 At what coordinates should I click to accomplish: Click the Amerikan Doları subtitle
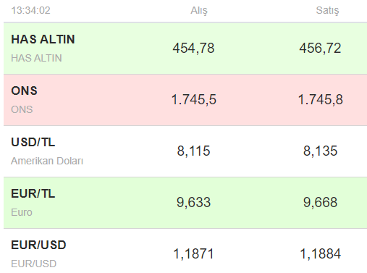click(x=47, y=161)
